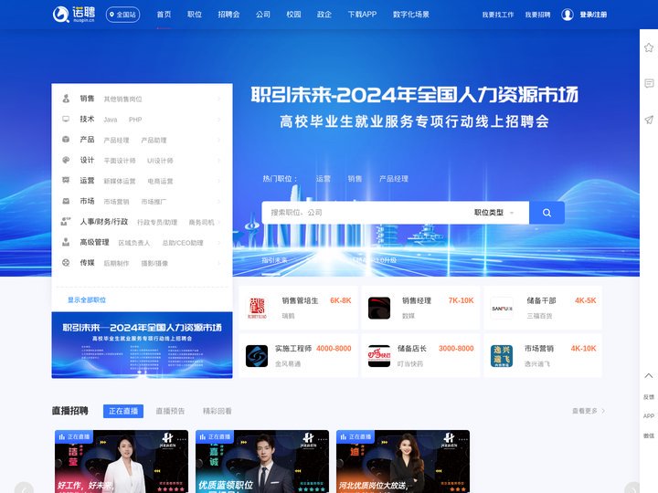
Task: Open the 优质蓝领职位 live stream thumbnail
Action: [262, 461]
